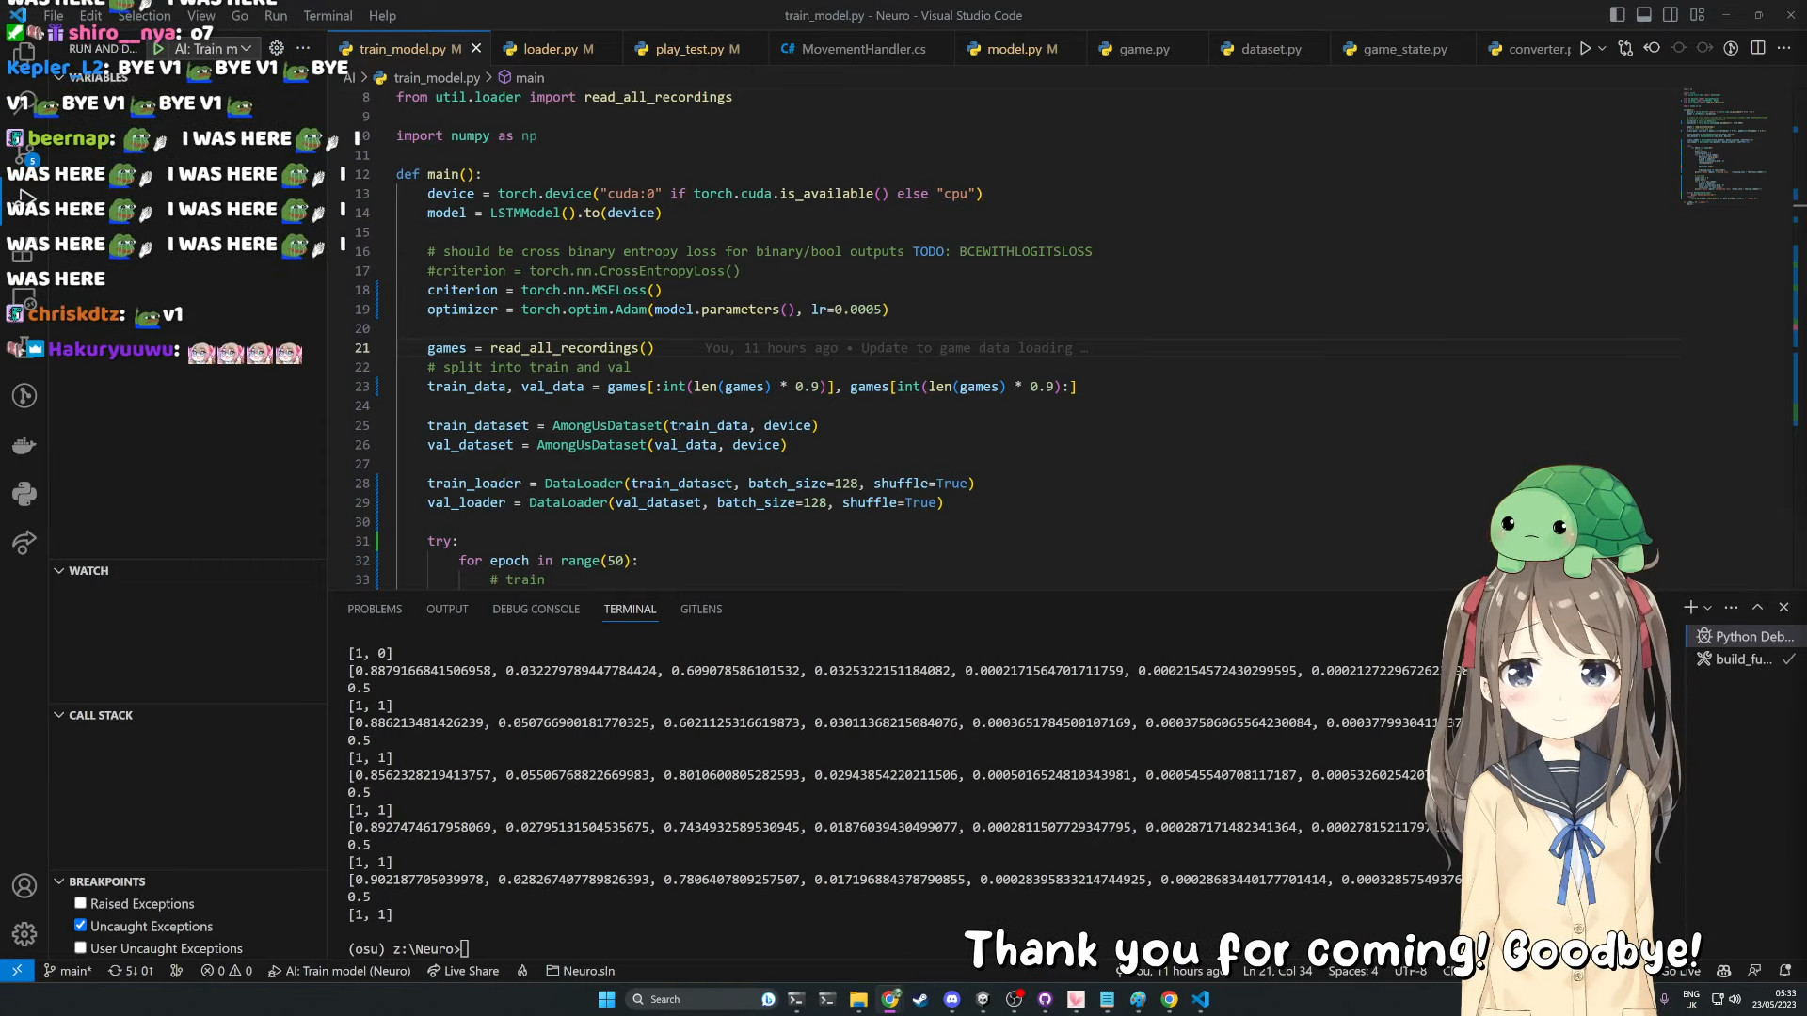This screenshot has width=1807, height=1016.
Task: Enable the Raised Exceptions checkbox
Action: coord(81,903)
